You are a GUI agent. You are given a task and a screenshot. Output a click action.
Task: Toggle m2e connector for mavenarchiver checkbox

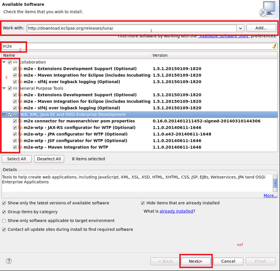pos(15,121)
